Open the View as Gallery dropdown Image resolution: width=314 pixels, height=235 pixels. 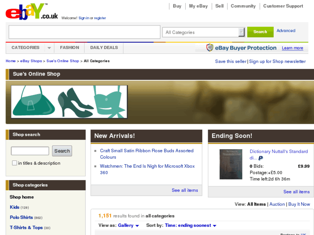point(128,226)
